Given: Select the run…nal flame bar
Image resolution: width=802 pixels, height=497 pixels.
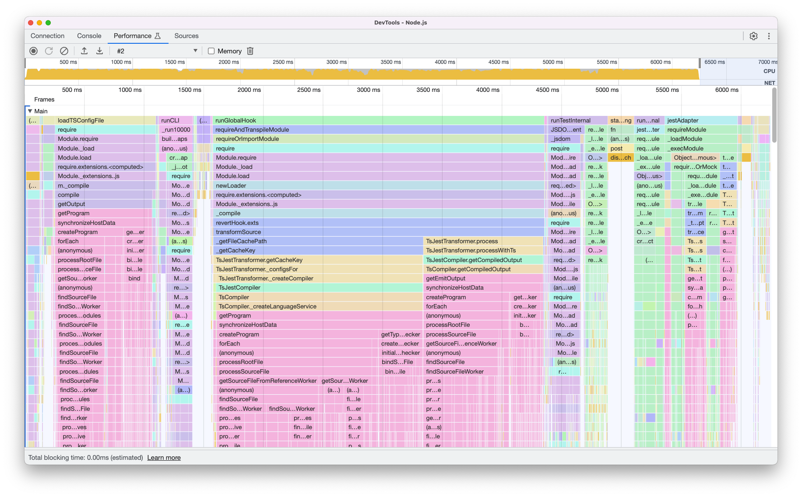Looking at the screenshot, I should 648,120.
